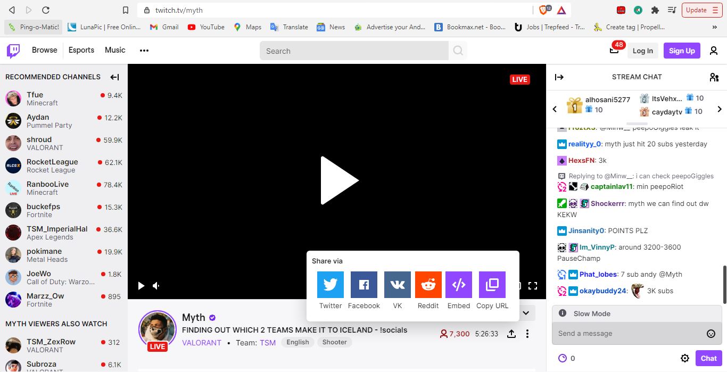Open Myth's profile avatar
This screenshot has height=372, width=727.
pos(157,329)
